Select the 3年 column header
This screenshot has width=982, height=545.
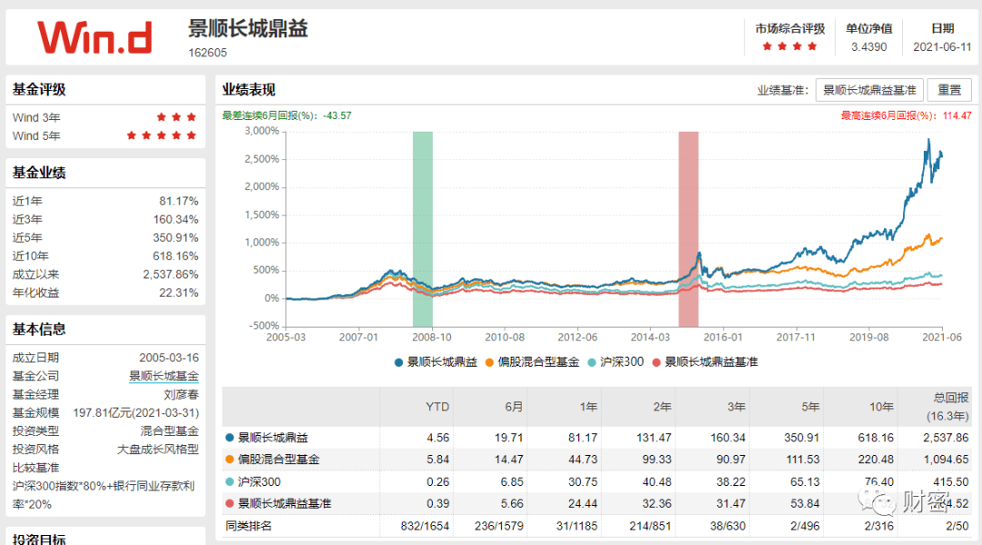[x=736, y=407]
